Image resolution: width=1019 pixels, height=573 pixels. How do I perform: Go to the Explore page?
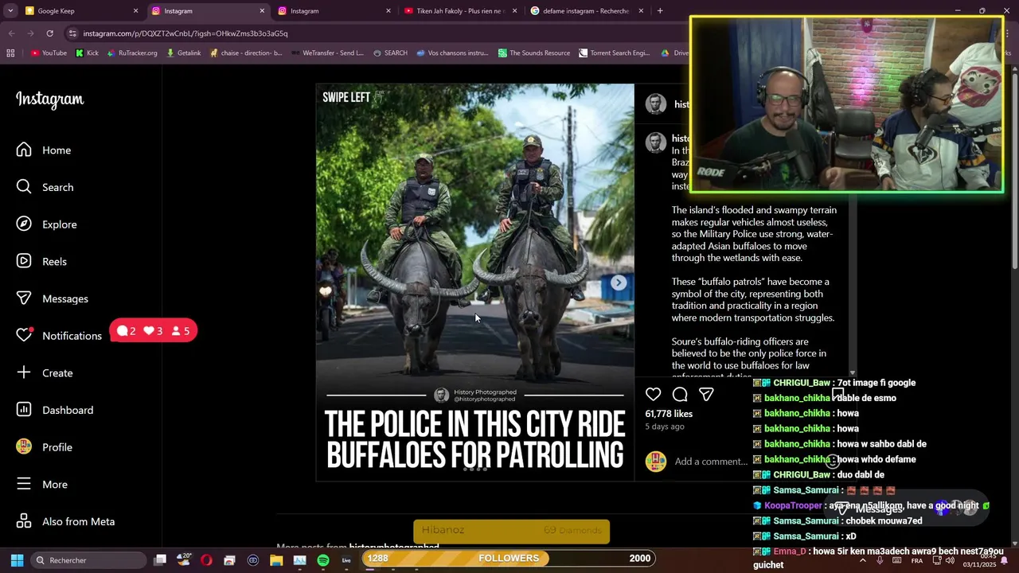46,224
